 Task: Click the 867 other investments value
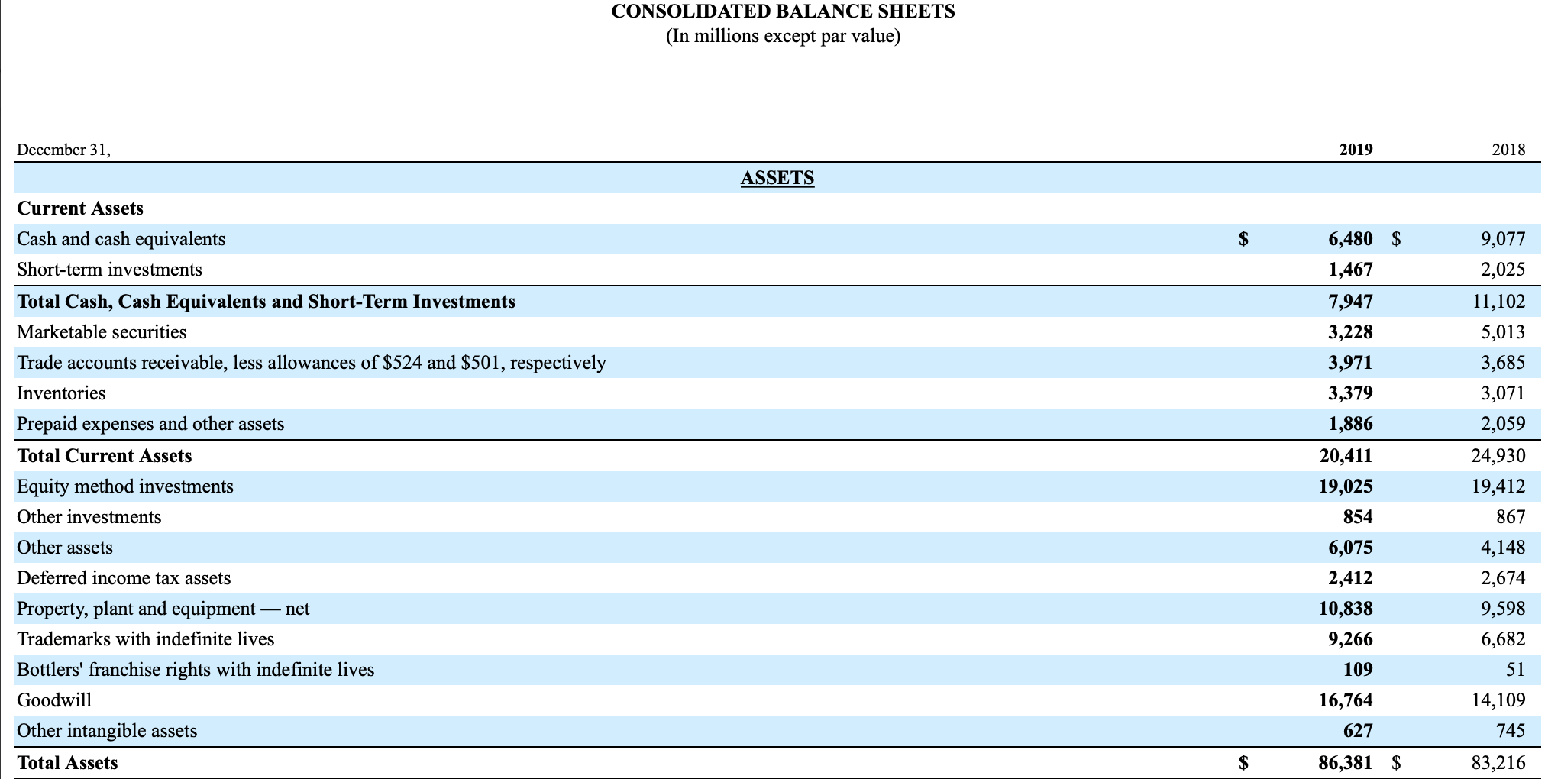pos(1511,517)
